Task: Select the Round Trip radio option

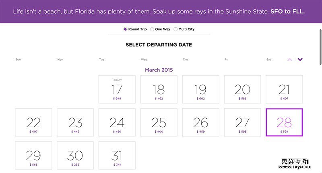Action: (x=126, y=29)
